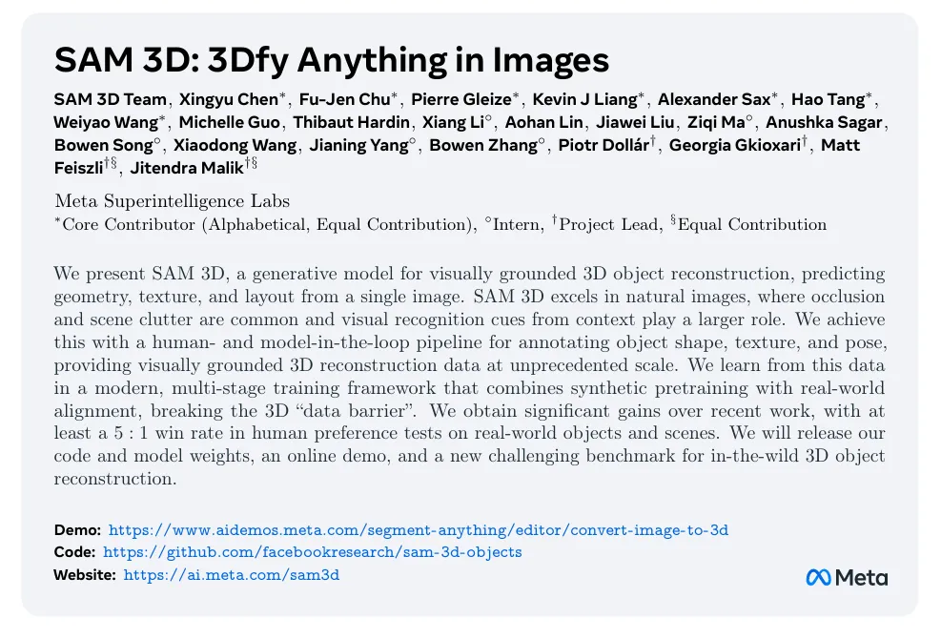This screenshot has height=639, width=941.
Task: Click author name Kevin J Liang
Action: [584, 99]
